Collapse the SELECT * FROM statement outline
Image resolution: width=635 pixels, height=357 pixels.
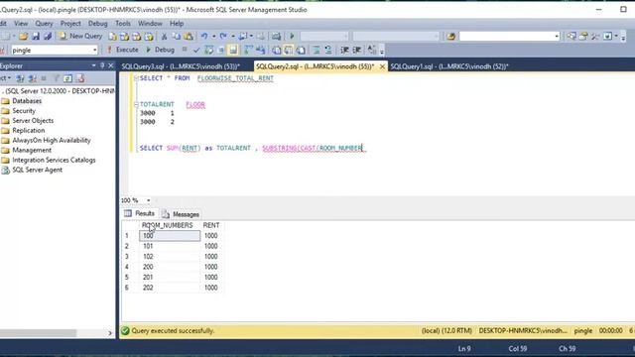pyautogui.click(x=136, y=78)
